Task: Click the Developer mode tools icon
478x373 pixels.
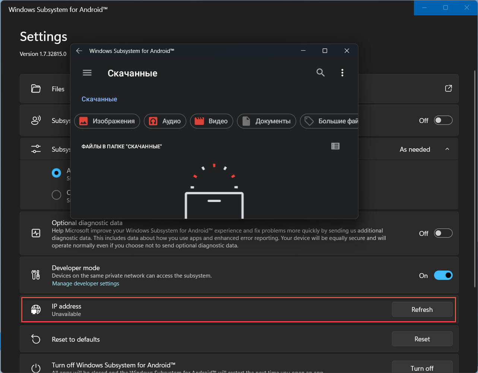Action: tap(36, 275)
